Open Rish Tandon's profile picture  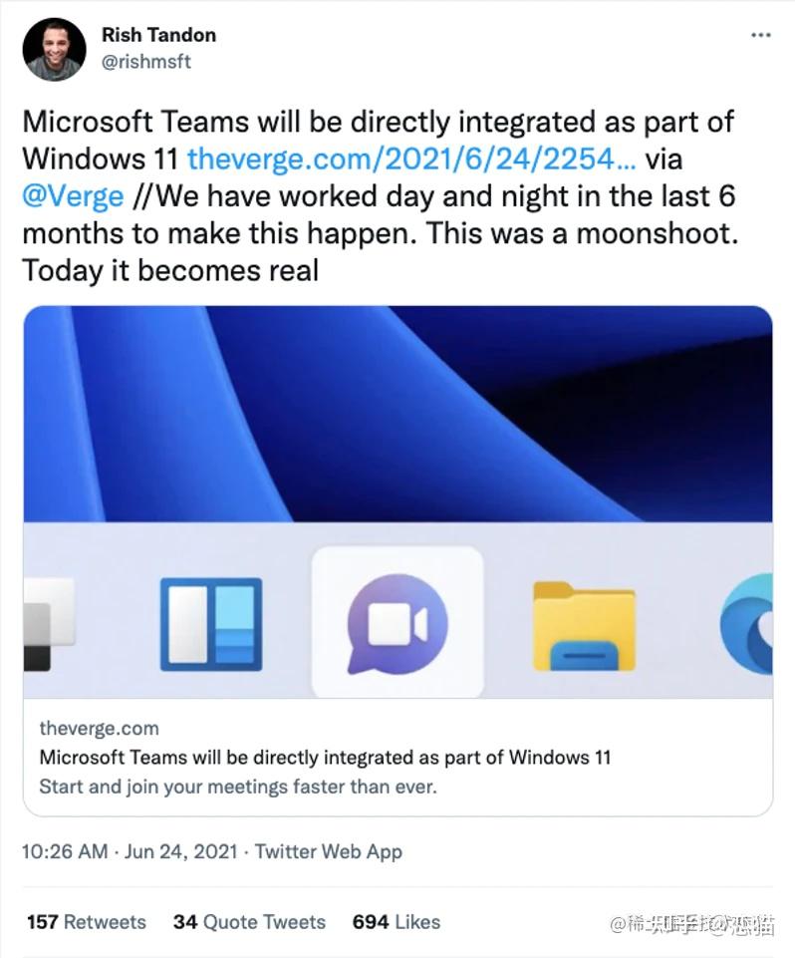pos(54,48)
